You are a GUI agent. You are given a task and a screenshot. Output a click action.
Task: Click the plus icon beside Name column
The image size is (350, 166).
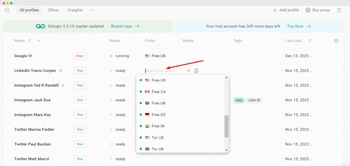click(39, 40)
